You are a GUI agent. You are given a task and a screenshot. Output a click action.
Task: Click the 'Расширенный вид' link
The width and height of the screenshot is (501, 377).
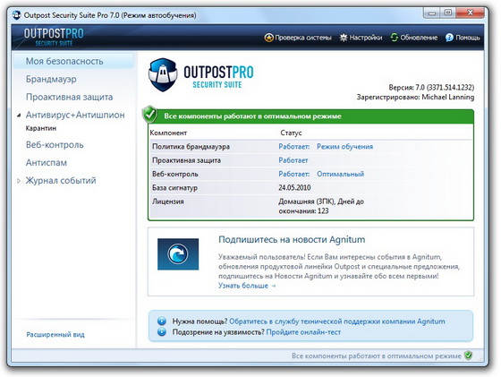(55, 335)
